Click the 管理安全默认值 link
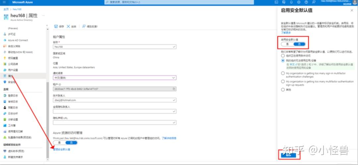 (x=62, y=149)
